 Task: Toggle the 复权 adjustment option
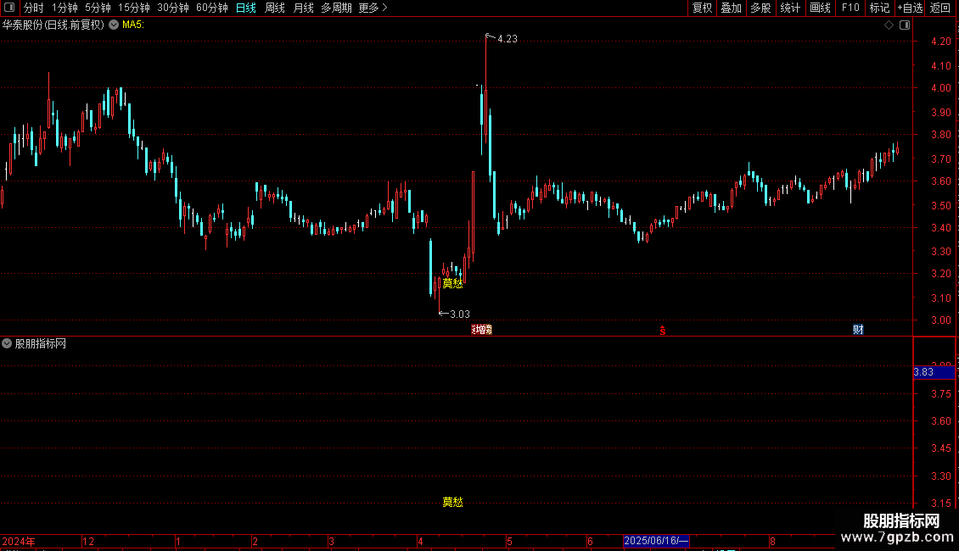click(x=702, y=8)
